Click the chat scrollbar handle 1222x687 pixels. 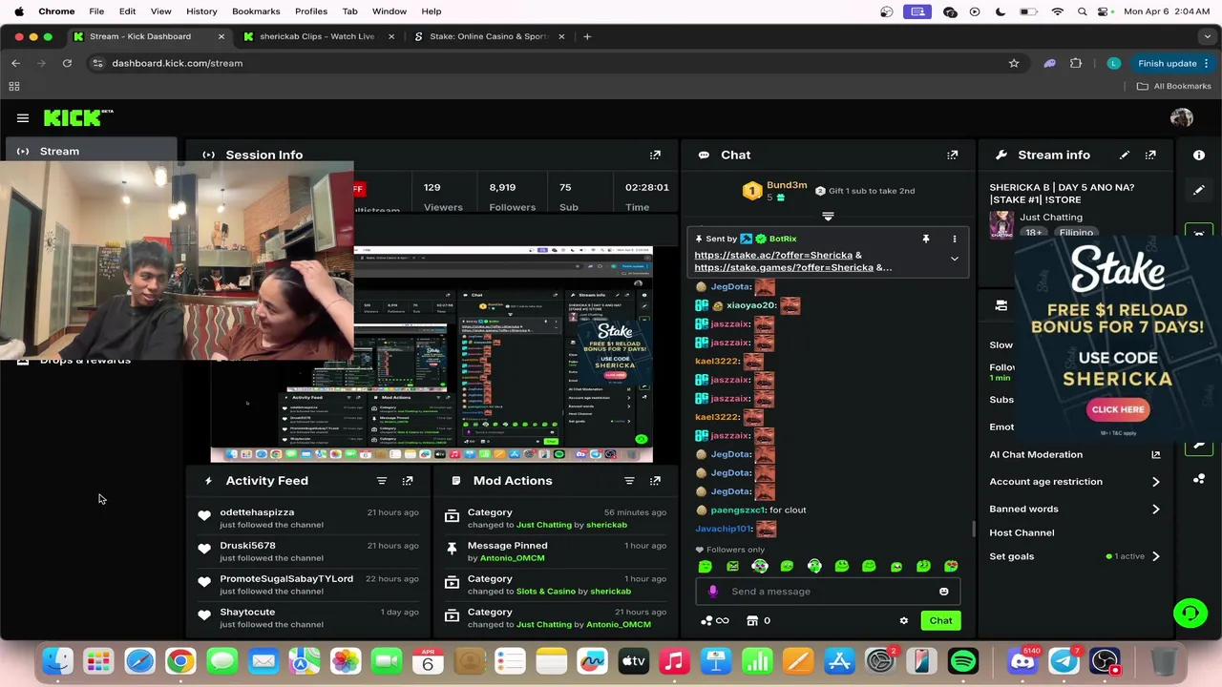(x=973, y=528)
